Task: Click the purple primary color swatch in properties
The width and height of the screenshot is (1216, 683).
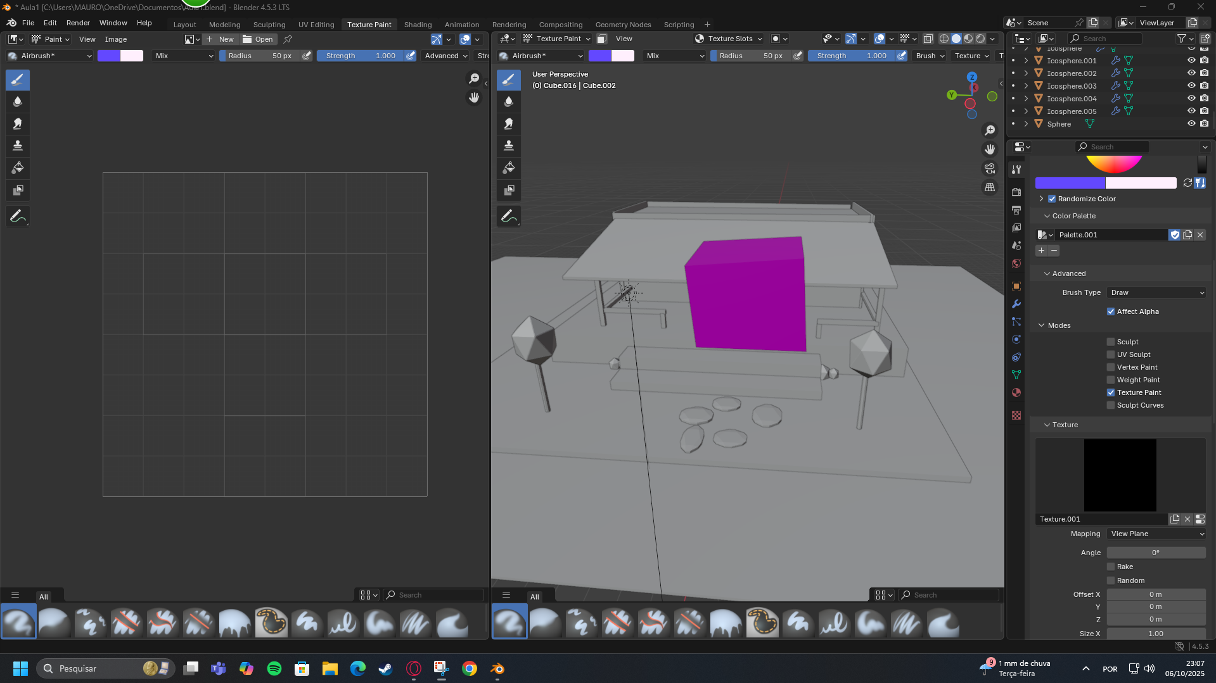Action: click(1070, 183)
